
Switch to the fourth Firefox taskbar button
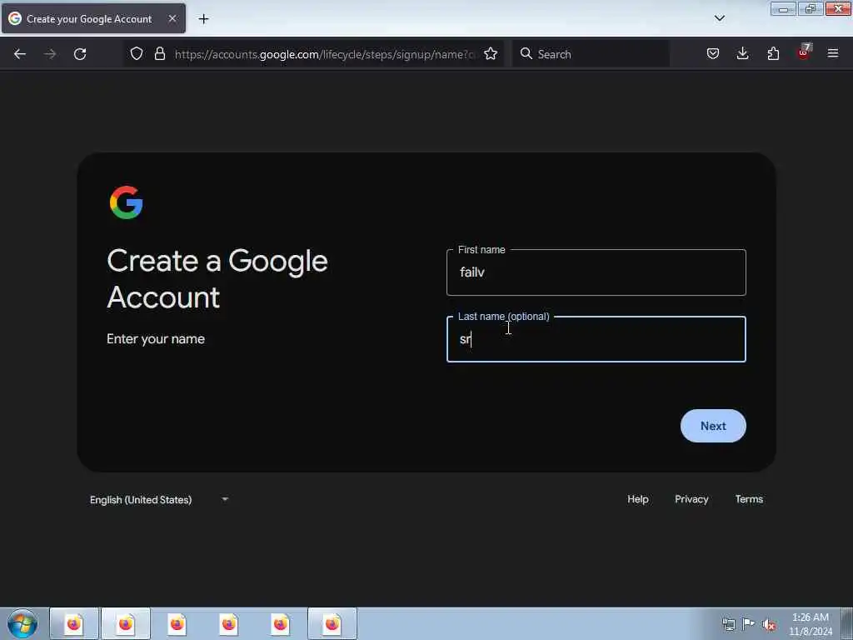click(x=229, y=623)
